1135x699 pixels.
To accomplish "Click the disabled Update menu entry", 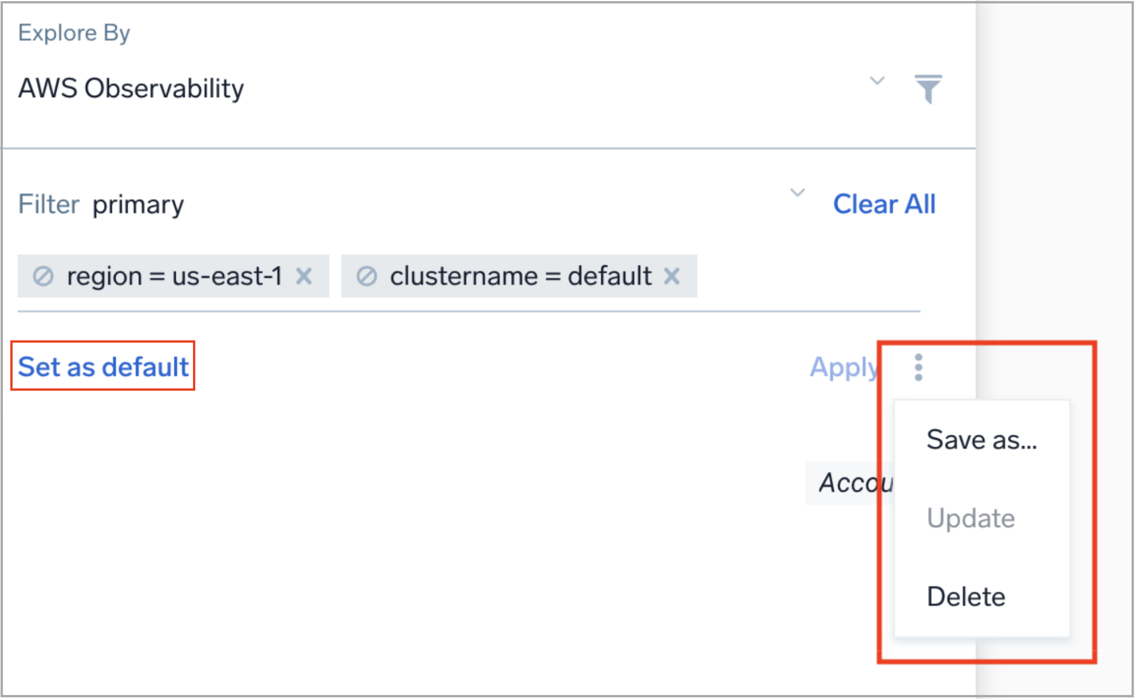I will click(971, 518).
